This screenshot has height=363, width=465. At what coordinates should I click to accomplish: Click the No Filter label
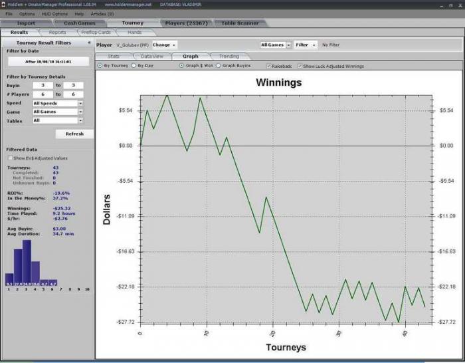[x=331, y=45]
